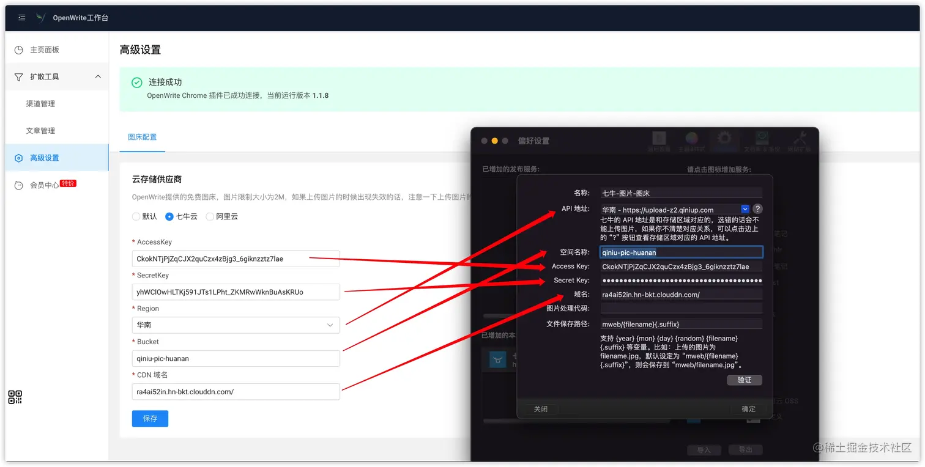The width and height of the screenshot is (925, 467).
Task: Click the 云存储供应商 section title
Action: coord(157,179)
